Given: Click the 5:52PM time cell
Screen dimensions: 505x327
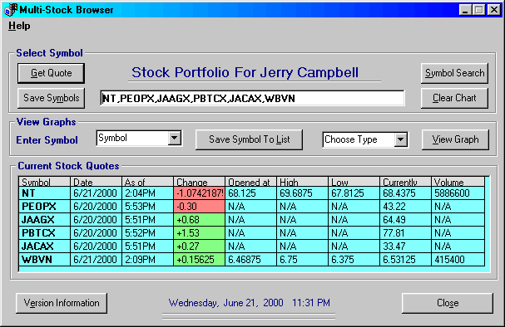Looking at the screenshot, I should [x=147, y=233].
